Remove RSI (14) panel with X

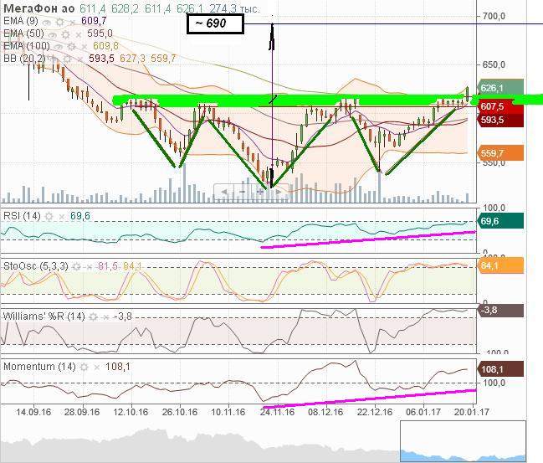62,217
